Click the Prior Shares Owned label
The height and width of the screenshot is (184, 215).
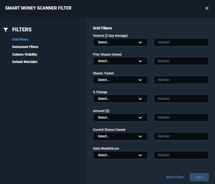107,55
